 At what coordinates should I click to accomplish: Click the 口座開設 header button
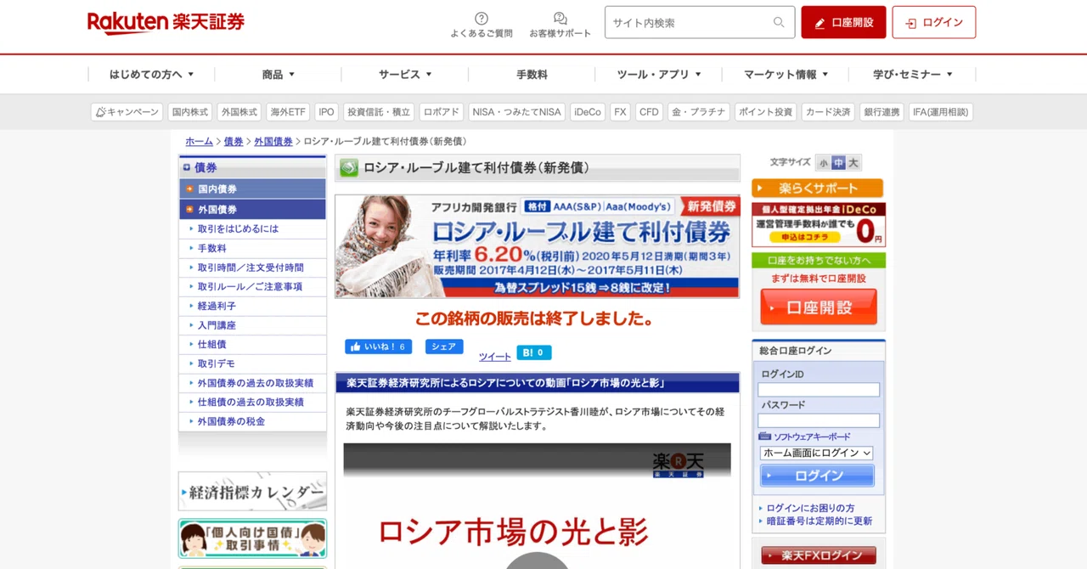click(x=843, y=23)
